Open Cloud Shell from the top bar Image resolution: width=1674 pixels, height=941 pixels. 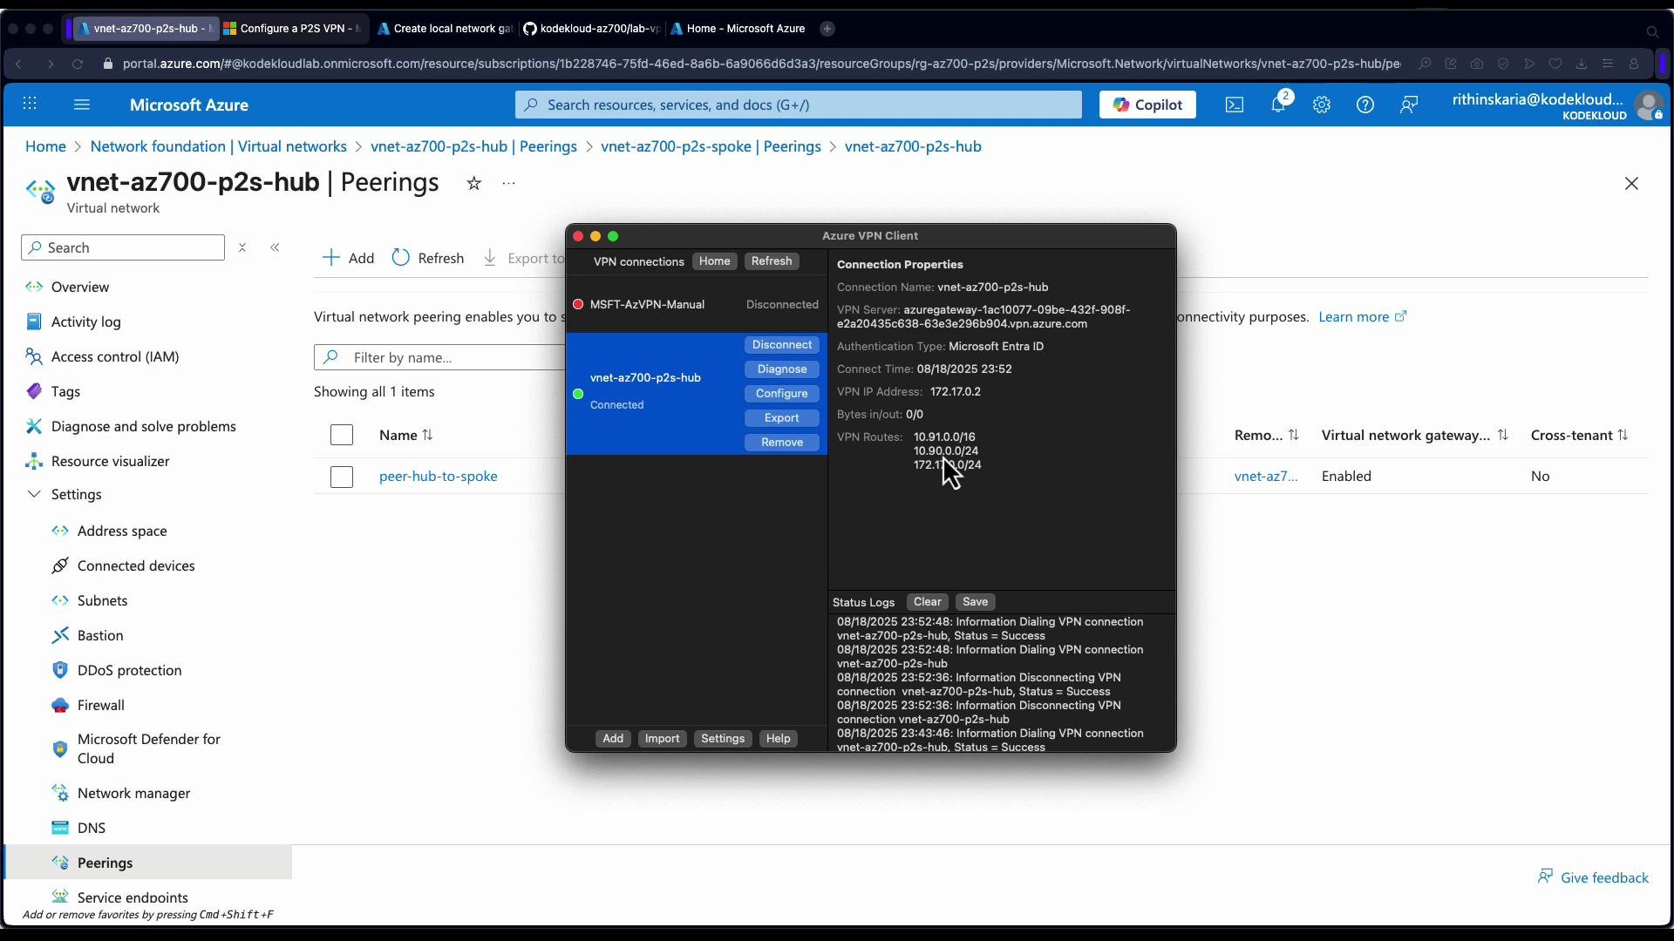[x=1235, y=105]
